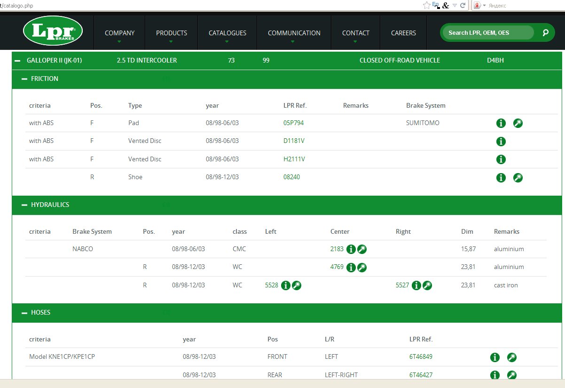
Task: Reload the page with refresh icon
Action: (x=463, y=5)
